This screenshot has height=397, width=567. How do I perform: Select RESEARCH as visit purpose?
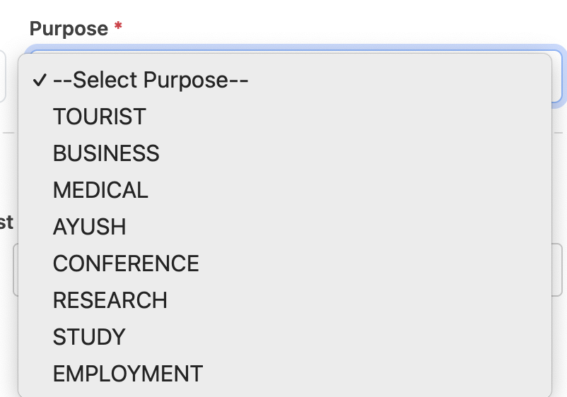coord(110,300)
